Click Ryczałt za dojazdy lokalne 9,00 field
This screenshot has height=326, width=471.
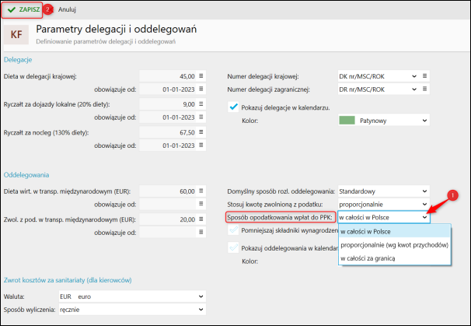[x=168, y=104]
